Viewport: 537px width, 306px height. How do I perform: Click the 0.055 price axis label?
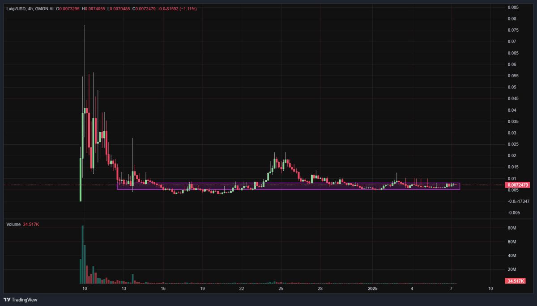coord(513,76)
